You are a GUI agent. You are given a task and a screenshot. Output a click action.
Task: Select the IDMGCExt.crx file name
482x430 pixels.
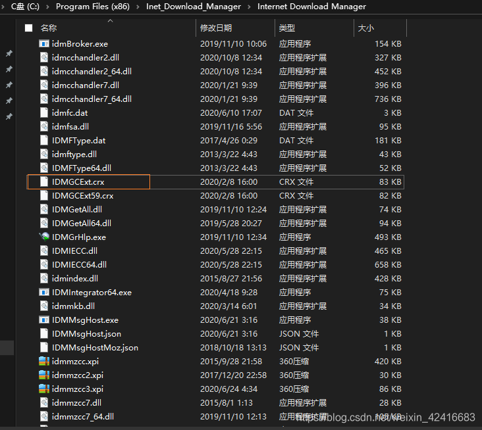point(78,182)
